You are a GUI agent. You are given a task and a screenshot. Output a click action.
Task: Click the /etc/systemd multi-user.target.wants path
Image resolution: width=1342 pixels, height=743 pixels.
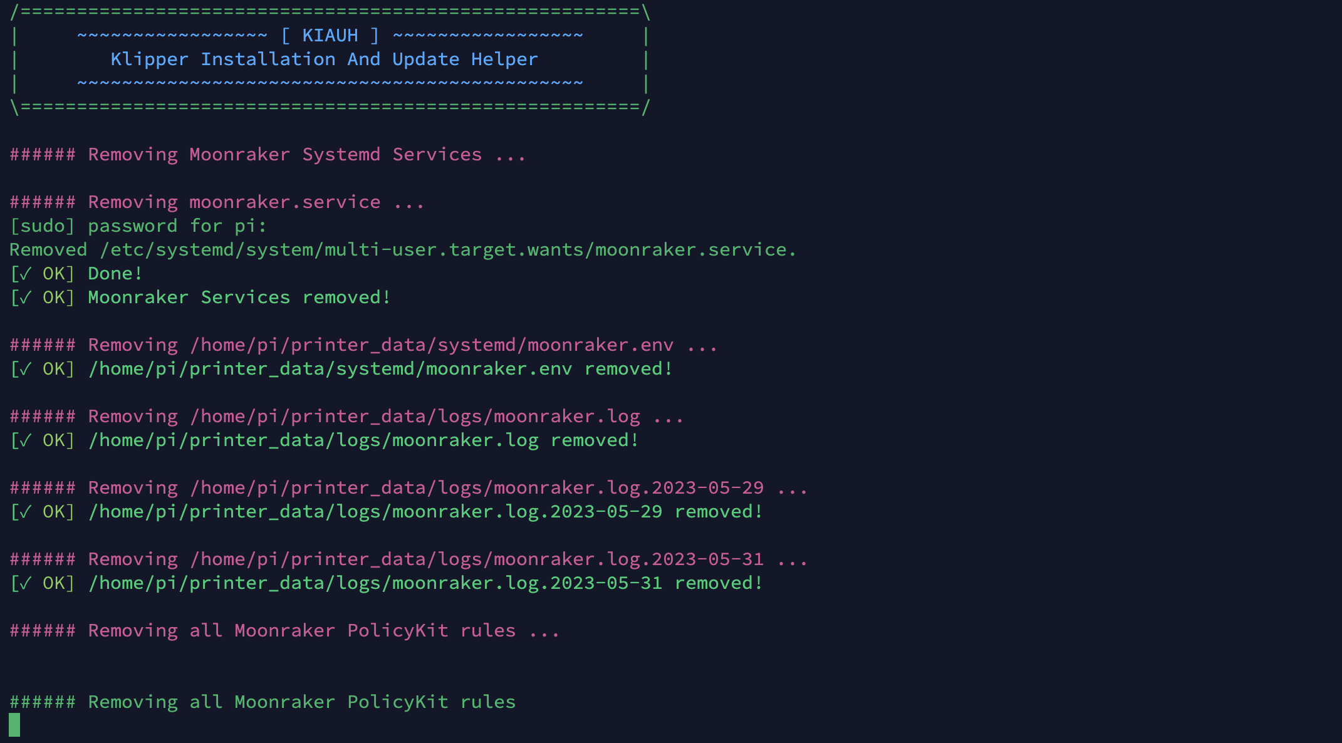point(447,250)
